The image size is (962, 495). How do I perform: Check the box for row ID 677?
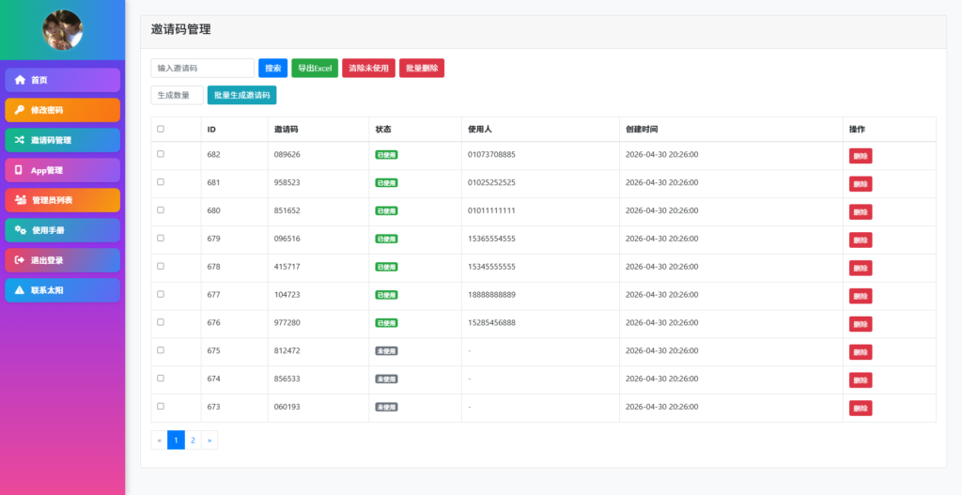(161, 294)
